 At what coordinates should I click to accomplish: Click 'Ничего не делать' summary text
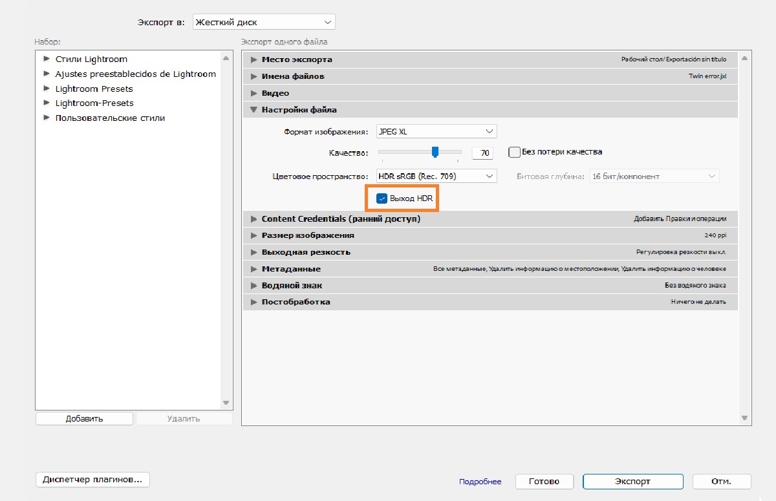pos(698,303)
